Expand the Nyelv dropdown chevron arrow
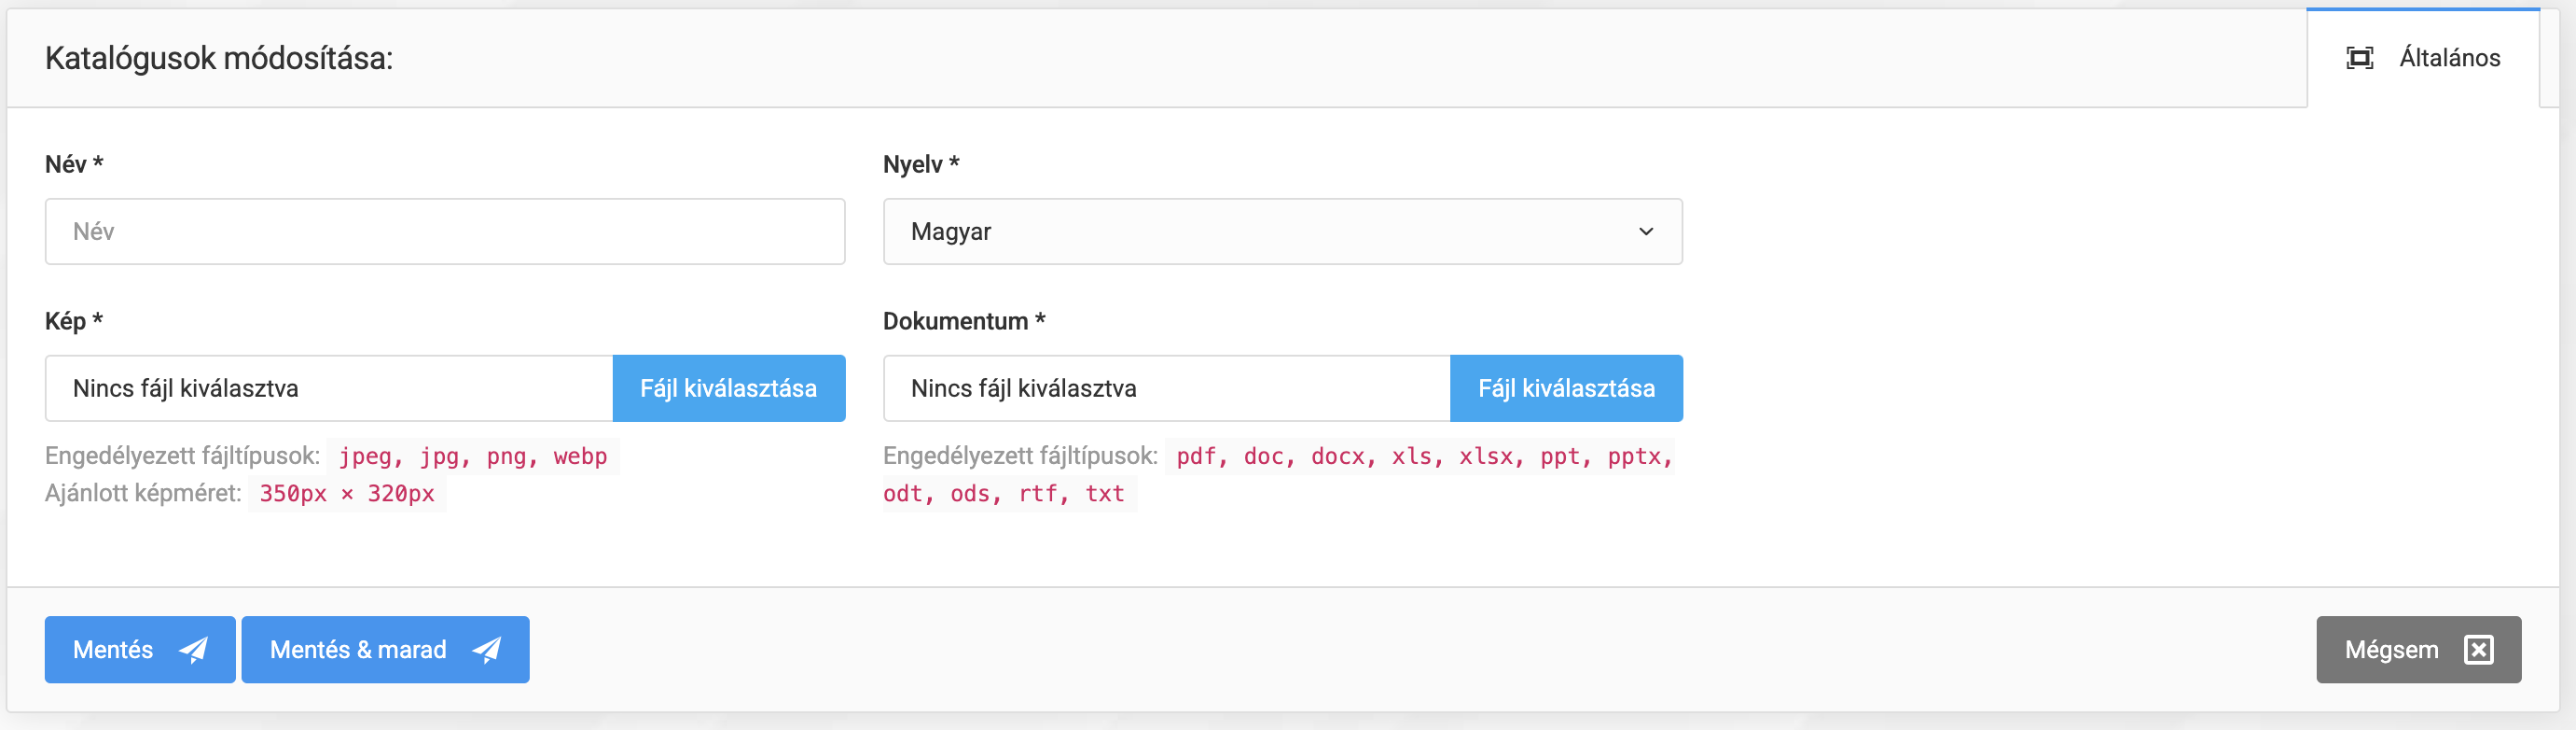2576x730 pixels. tap(1645, 232)
